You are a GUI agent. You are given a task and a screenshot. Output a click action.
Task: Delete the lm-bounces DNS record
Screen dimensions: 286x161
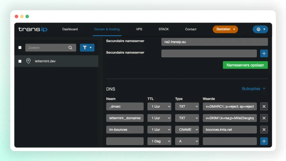click(x=264, y=130)
